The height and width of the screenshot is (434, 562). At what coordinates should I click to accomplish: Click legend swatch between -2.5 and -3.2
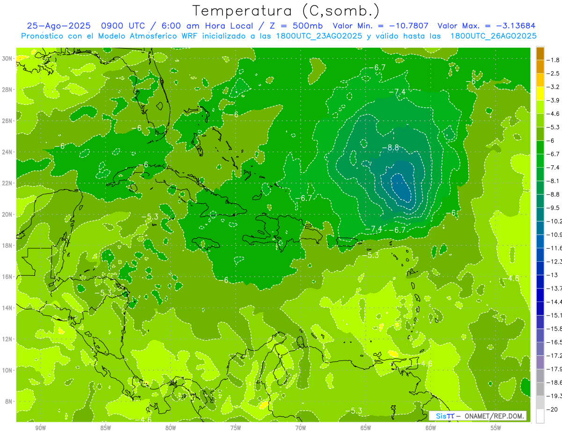click(x=540, y=80)
